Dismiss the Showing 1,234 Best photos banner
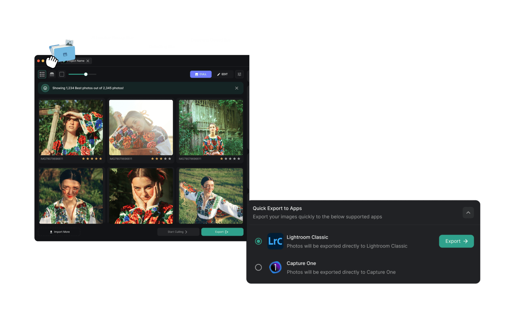This screenshot has width=524, height=327. click(x=237, y=88)
